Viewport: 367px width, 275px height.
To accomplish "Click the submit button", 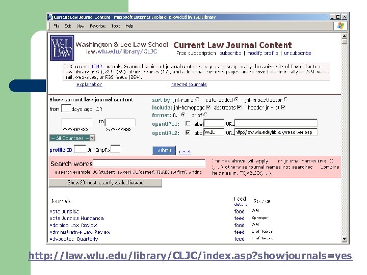I will click(164, 150).
